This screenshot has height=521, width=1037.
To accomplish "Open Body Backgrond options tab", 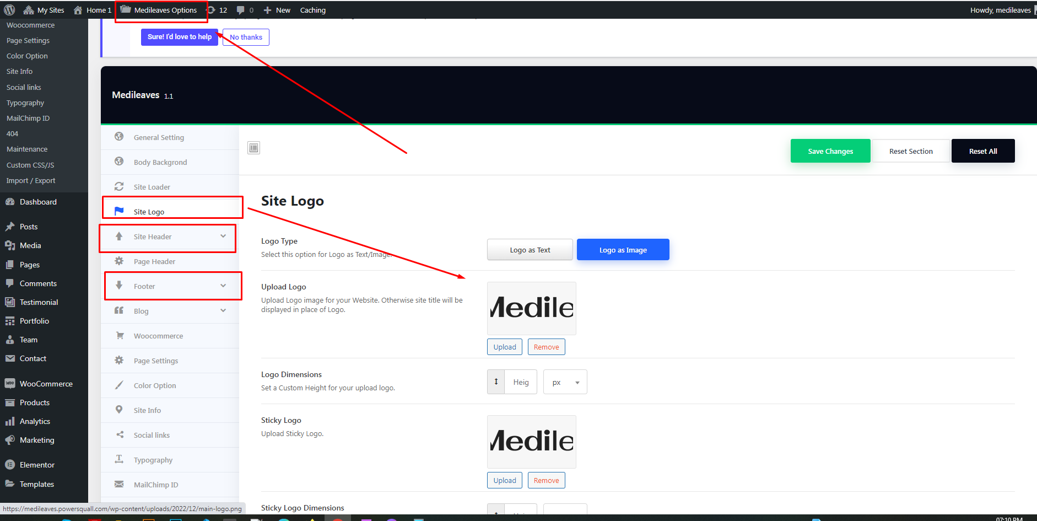I will pos(170,162).
